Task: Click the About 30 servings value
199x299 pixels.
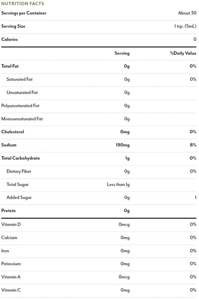Action: pyautogui.click(x=187, y=13)
